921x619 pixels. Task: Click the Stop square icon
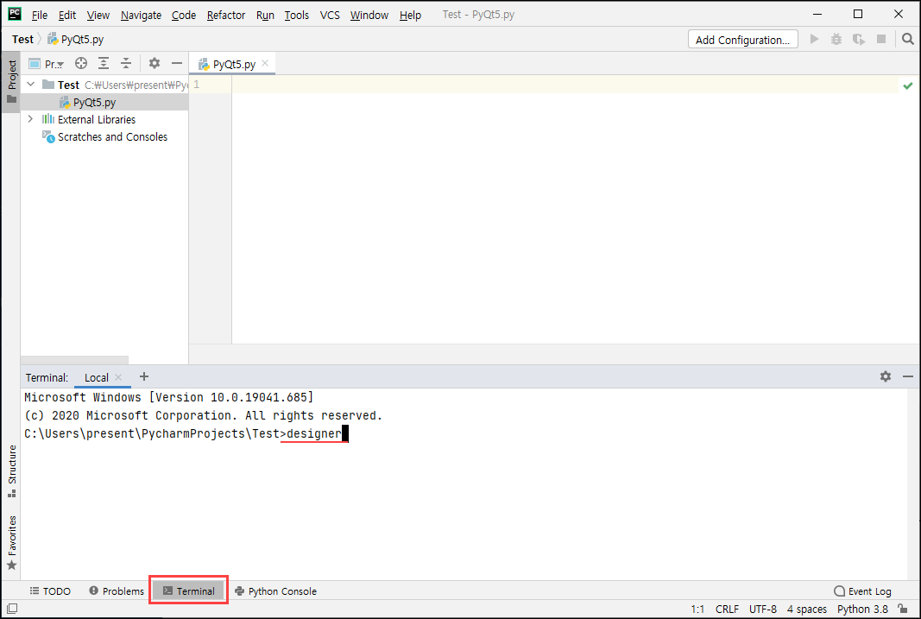click(881, 40)
